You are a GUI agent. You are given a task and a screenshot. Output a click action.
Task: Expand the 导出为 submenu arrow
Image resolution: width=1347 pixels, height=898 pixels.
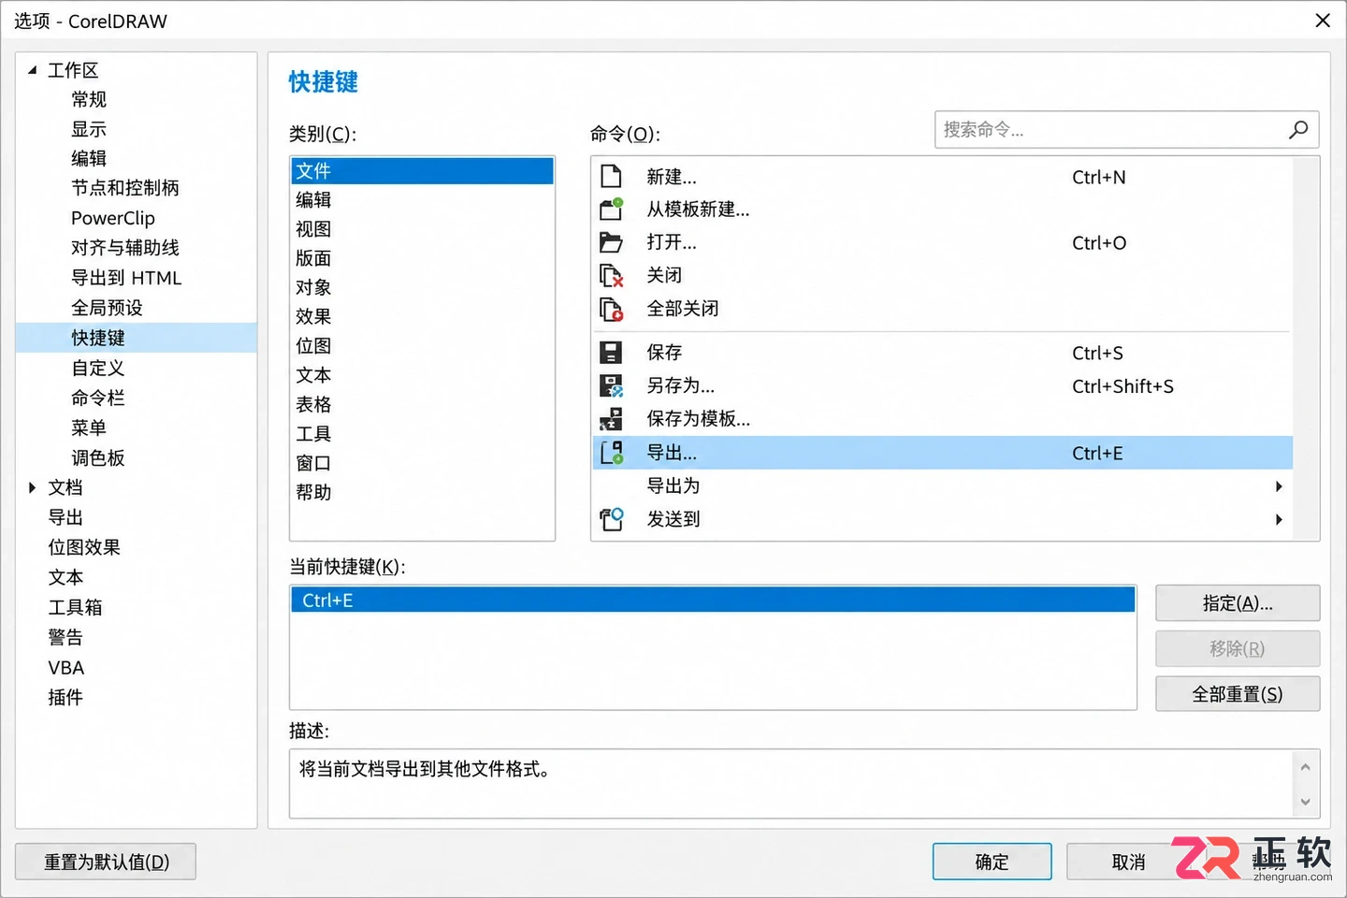(1279, 486)
